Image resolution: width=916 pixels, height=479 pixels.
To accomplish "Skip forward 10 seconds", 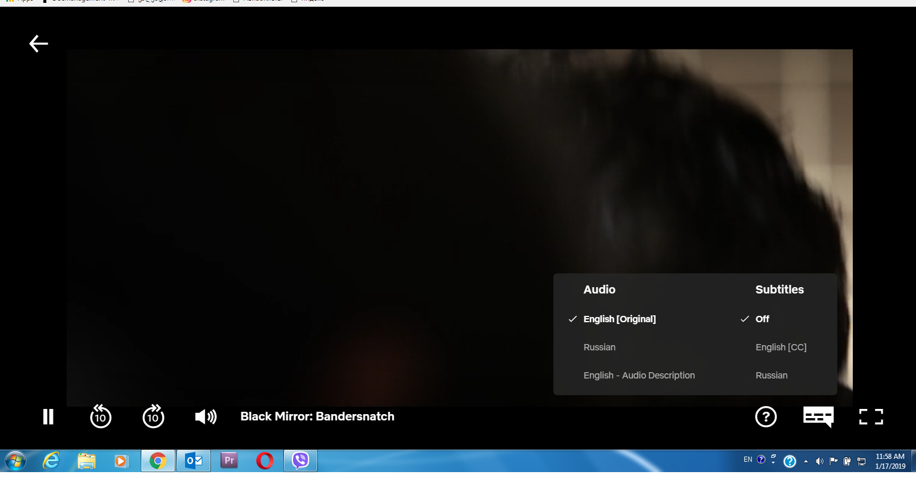I will click(153, 416).
